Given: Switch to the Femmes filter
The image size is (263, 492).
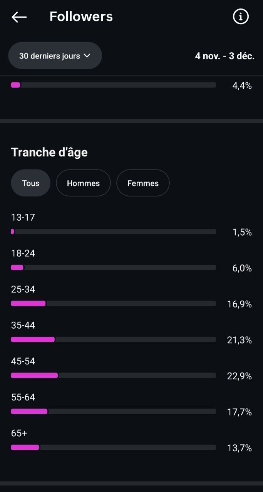Looking at the screenshot, I should [x=143, y=183].
